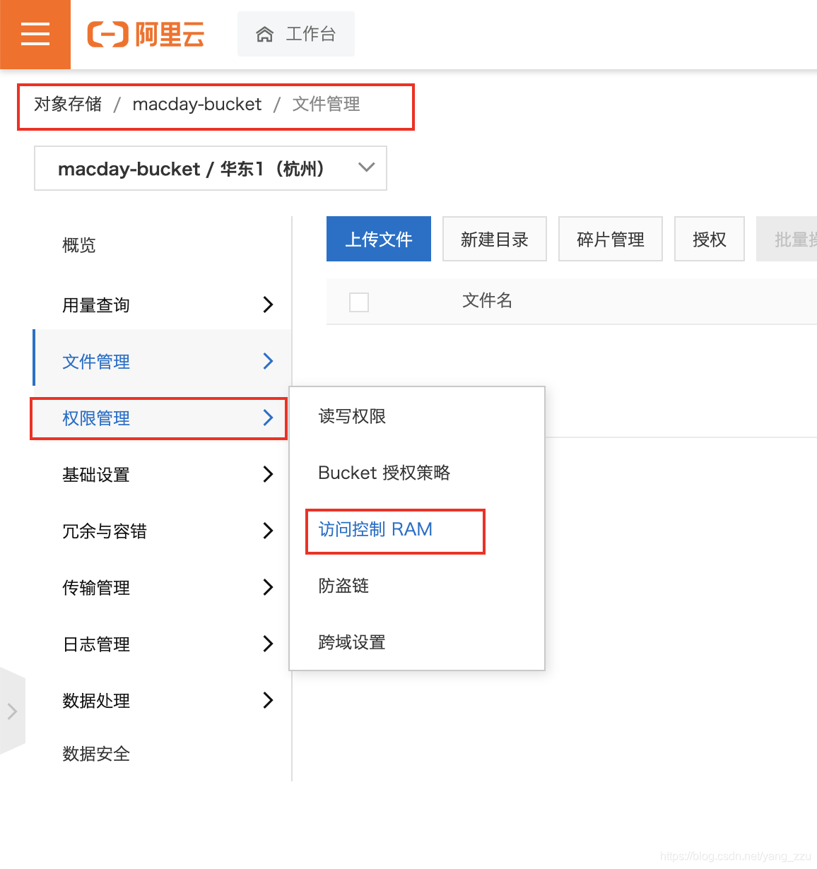
Task: Select 读写权限 to review access settings
Action: click(351, 416)
